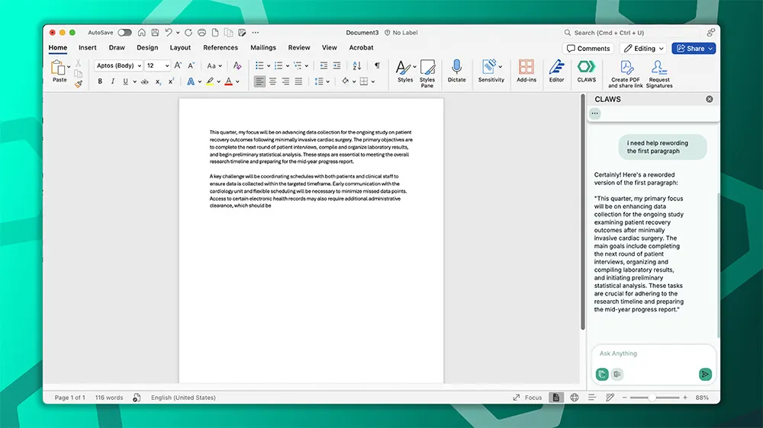Click the No Label sensitivity indicator
763x428 pixels.
pos(401,33)
